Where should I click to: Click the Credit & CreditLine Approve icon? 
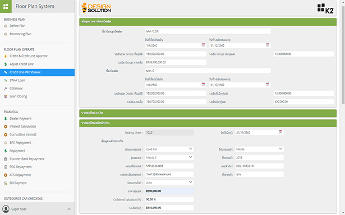tap(6, 56)
